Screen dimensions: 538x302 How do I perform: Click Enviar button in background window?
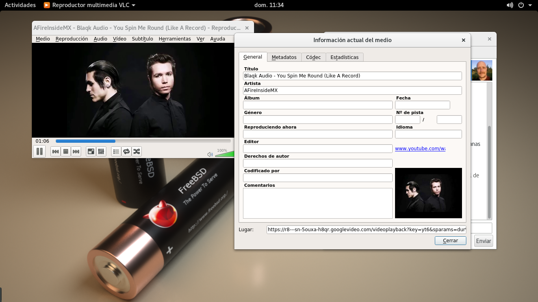tap(484, 241)
